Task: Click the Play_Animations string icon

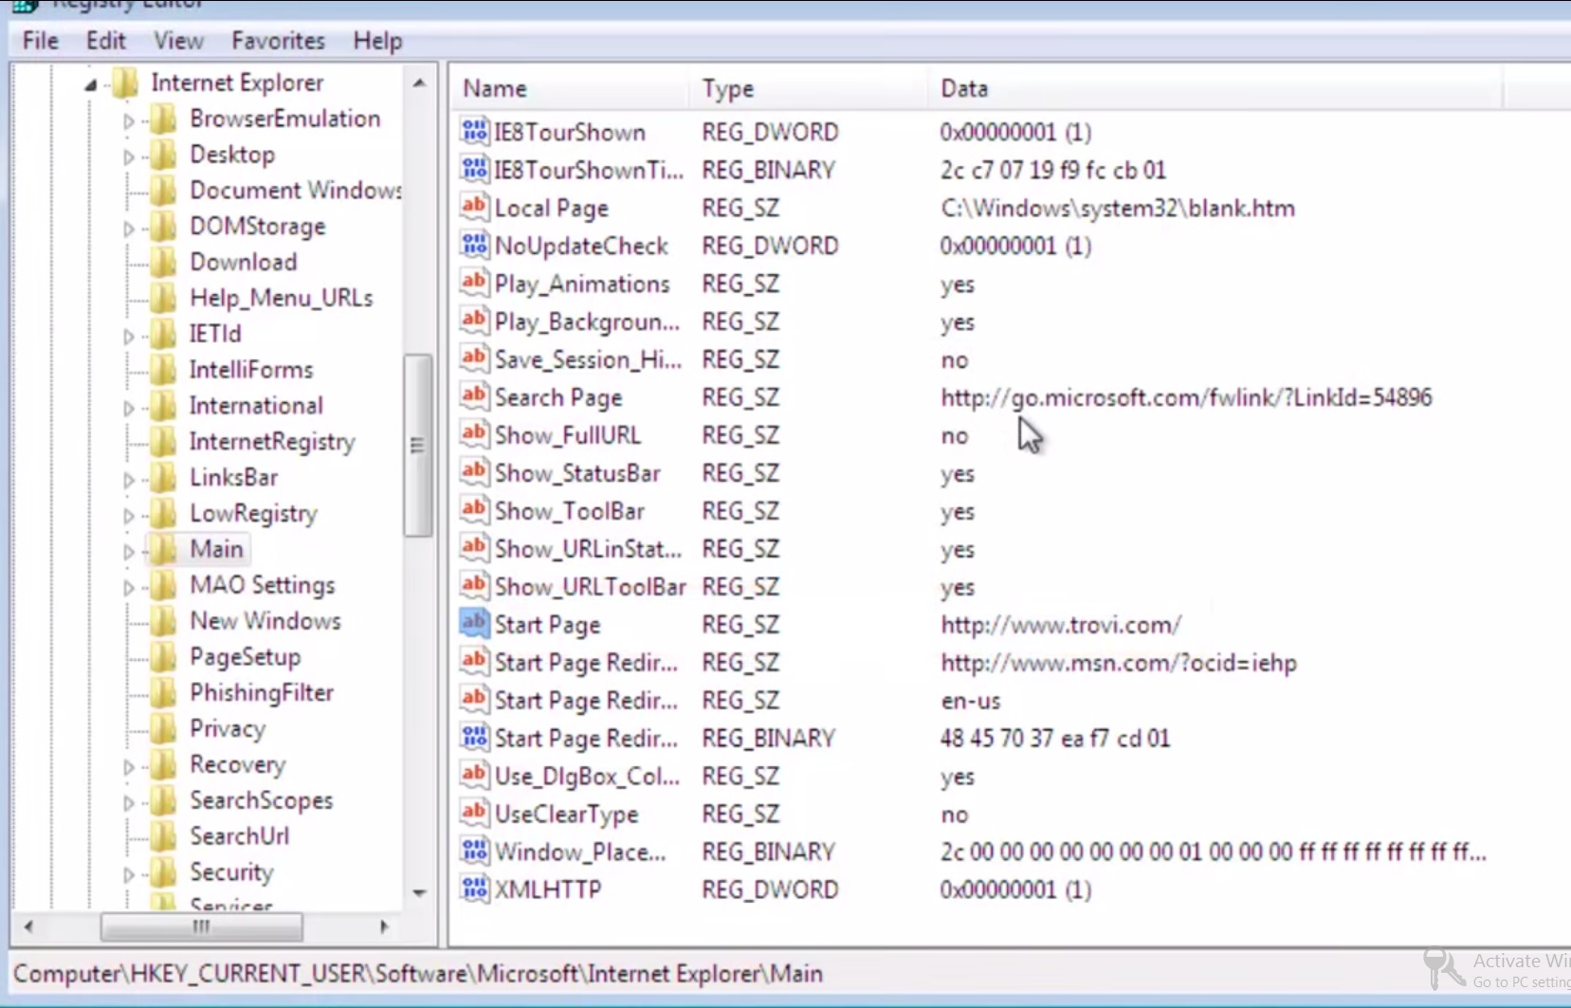Action: [474, 282]
